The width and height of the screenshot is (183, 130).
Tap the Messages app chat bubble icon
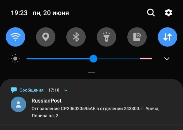point(14,90)
